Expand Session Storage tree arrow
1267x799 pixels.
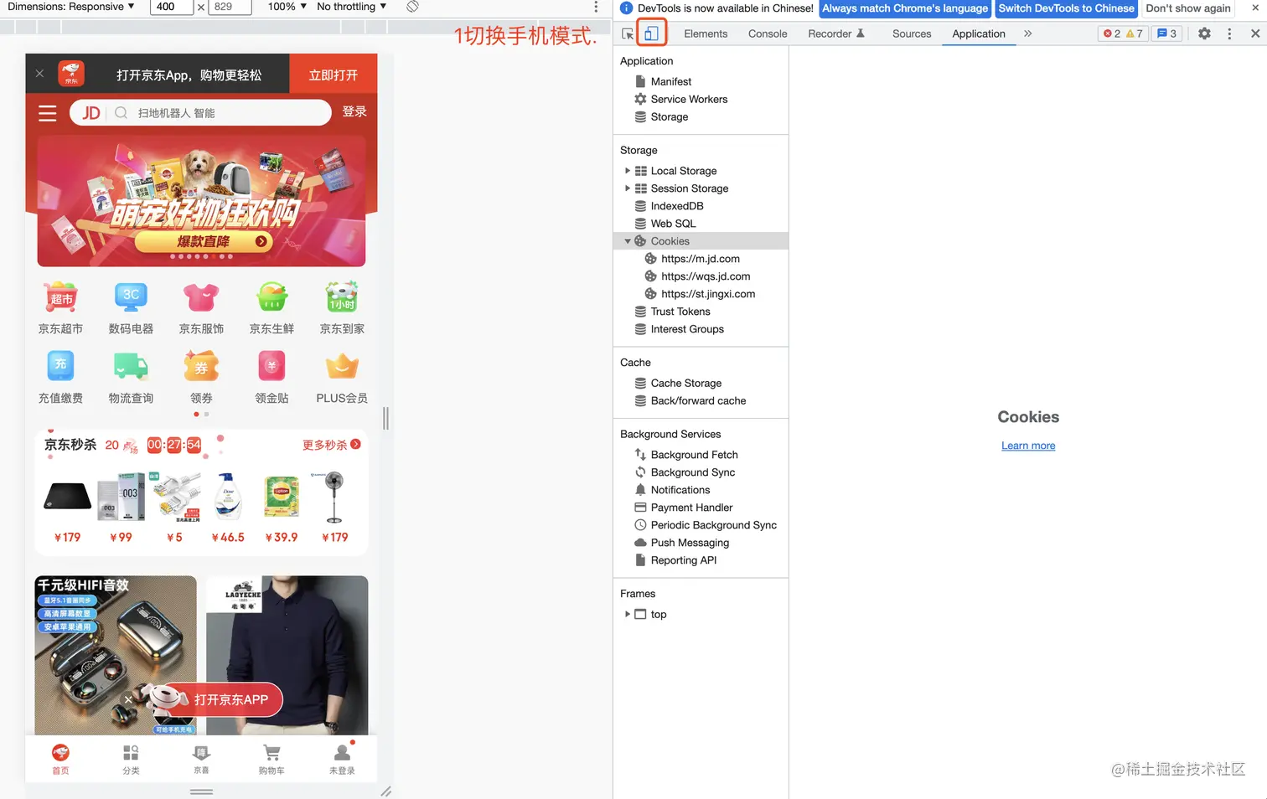tap(628, 188)
